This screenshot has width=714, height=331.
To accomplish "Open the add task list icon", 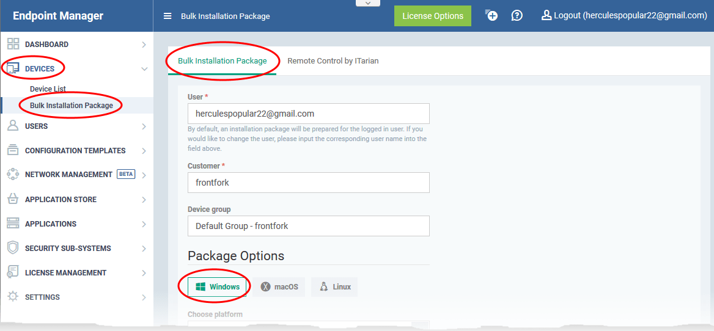I will 491,15.
